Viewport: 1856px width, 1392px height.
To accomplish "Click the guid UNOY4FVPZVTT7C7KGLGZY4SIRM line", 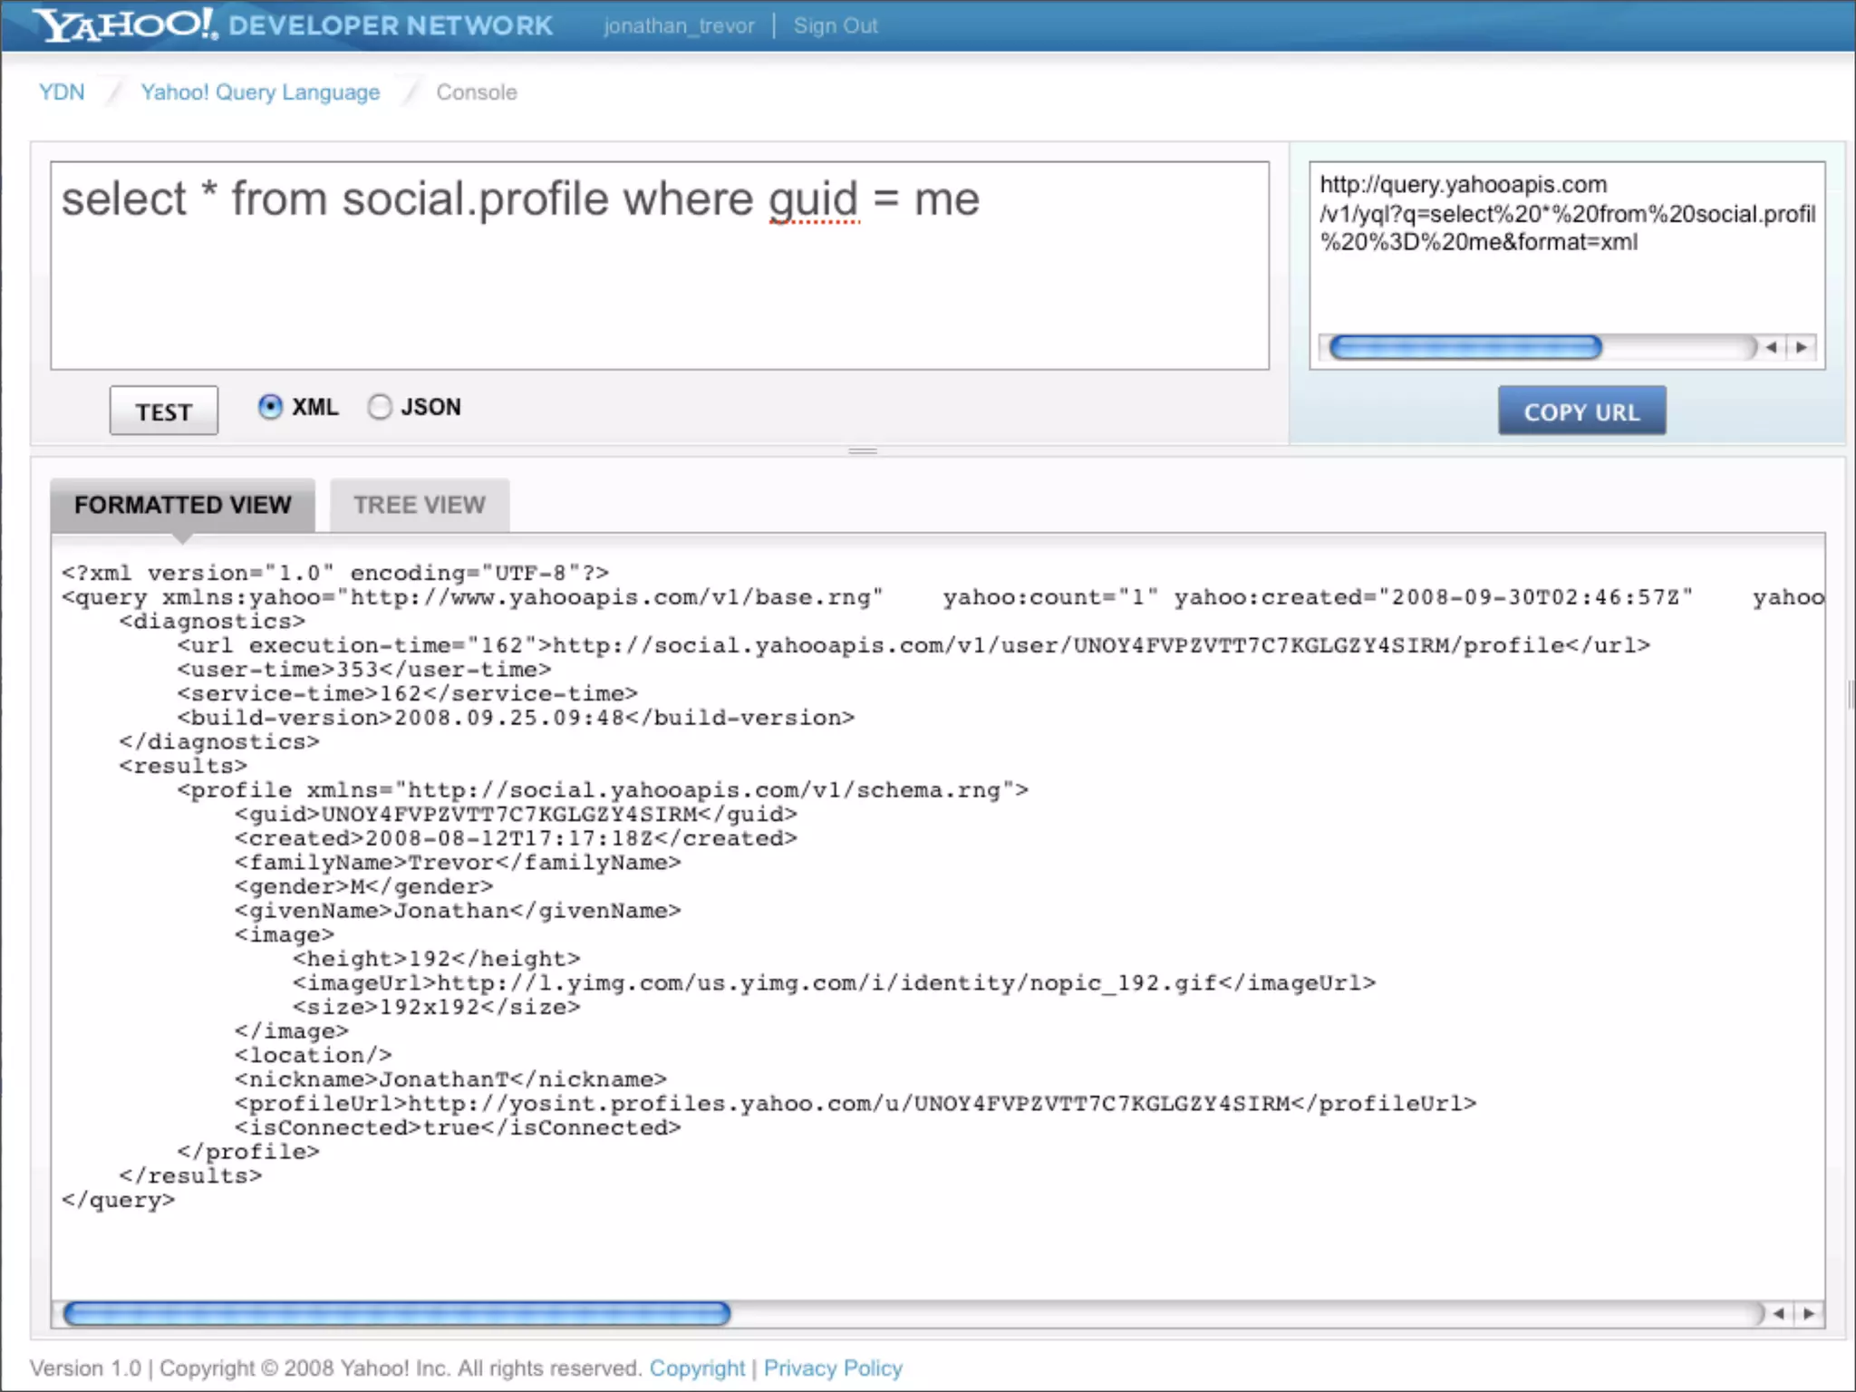I will (x=516, y=814).
